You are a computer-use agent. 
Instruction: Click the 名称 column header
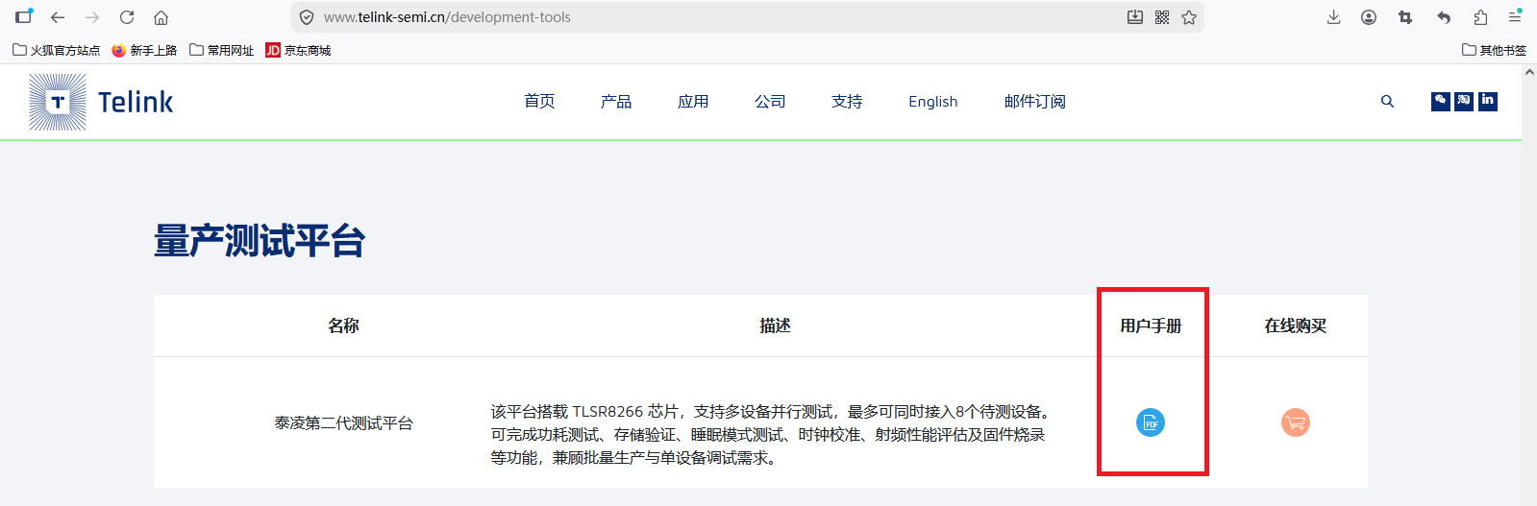[343, 326]
